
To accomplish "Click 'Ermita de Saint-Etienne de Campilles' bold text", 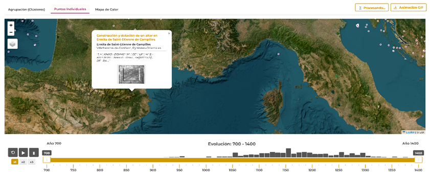I will 124,44.
